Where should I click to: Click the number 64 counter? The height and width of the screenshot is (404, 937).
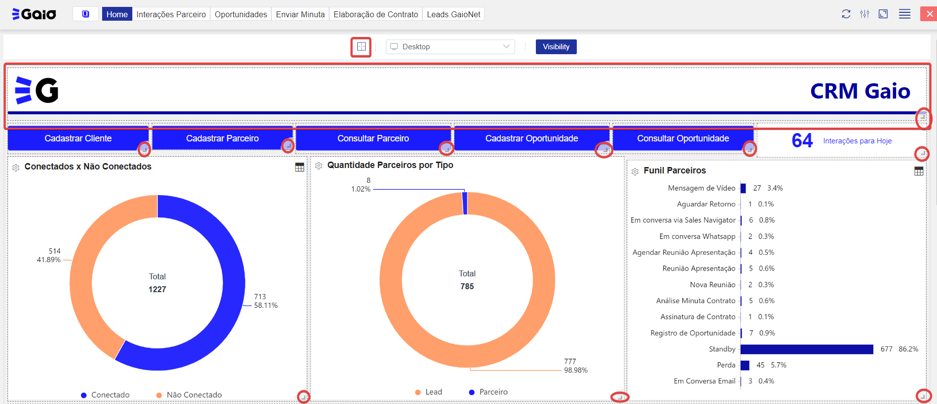[802, 140]
